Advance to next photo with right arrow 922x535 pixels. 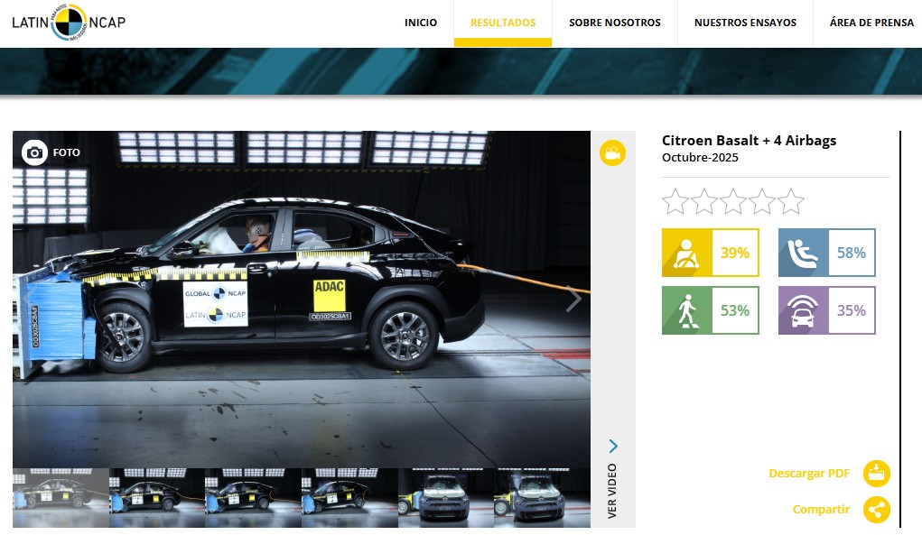coord(573,299)
